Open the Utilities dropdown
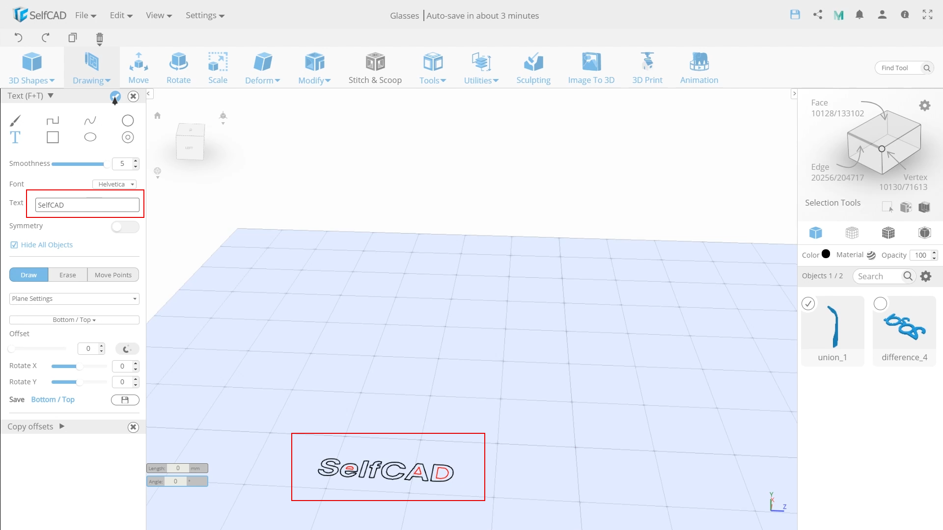This screenshot has height=530, width=943. click(x=481, y=68)
